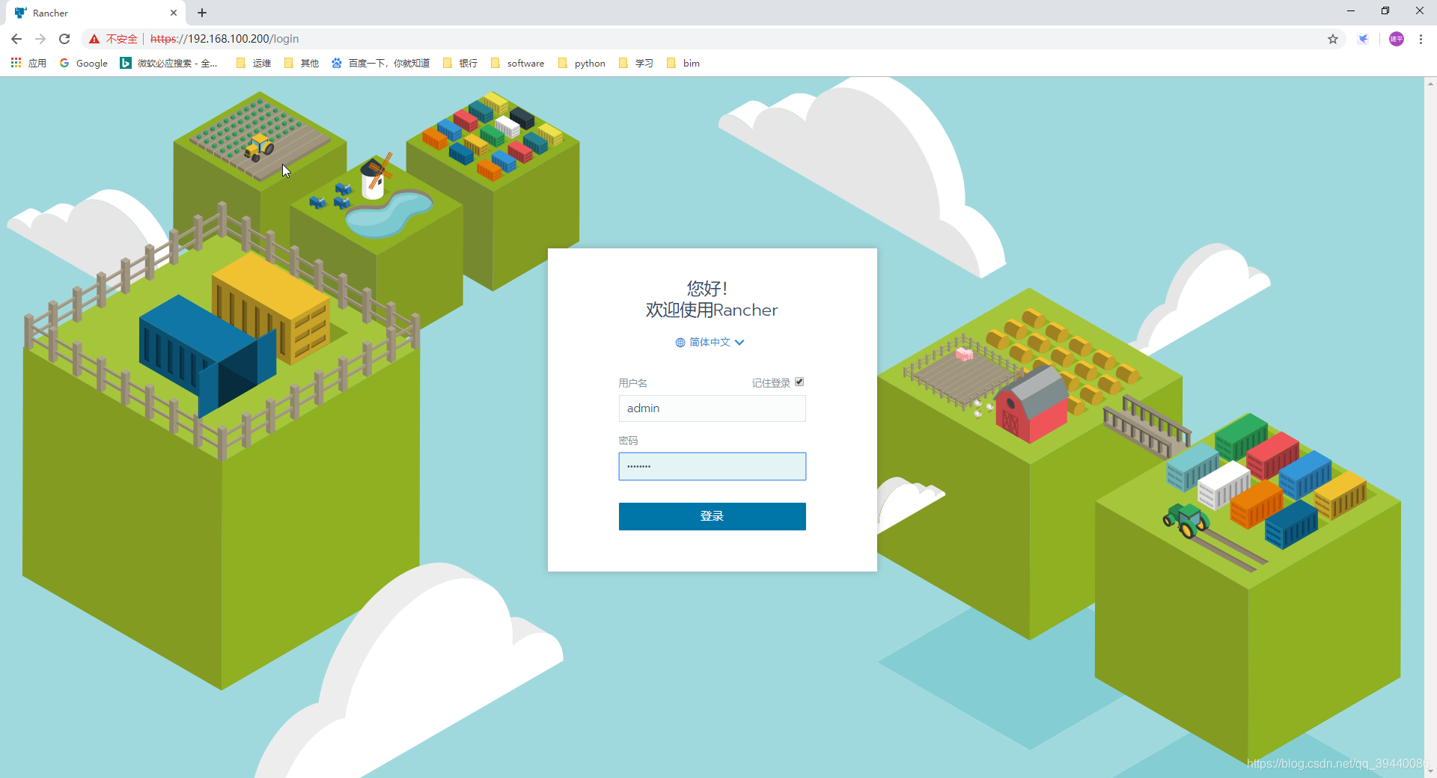Reload the Rancher login page
The width and height of the screenshot is (1437, 778).
click(x=64, y=39)
